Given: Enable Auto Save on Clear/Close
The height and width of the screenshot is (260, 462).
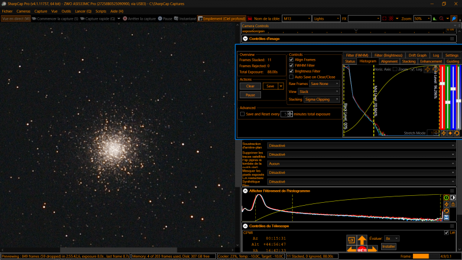Looking at the screenshot, I should [x=291, y=76].
